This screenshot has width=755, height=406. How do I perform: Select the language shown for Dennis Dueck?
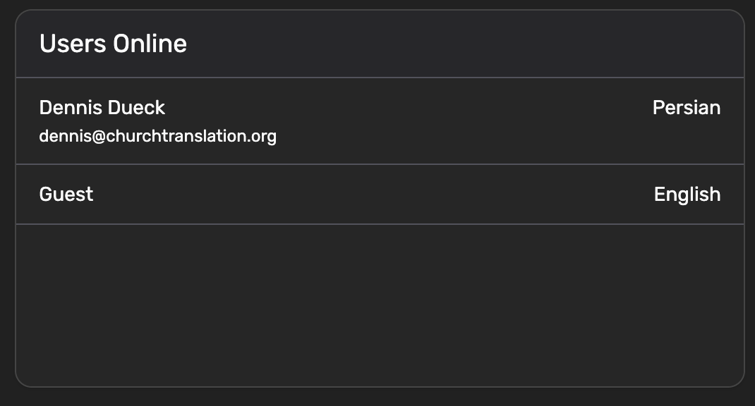coord(686,108)
